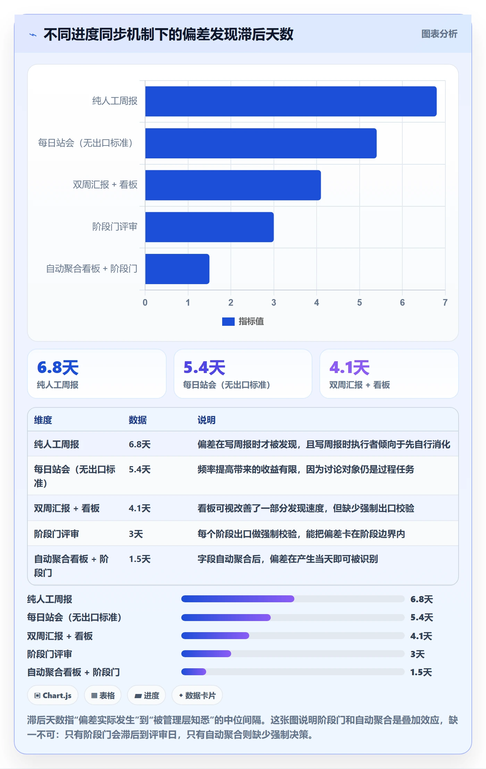Click the 进度 tag chip

pyautogui.click(x=146, y=695)
